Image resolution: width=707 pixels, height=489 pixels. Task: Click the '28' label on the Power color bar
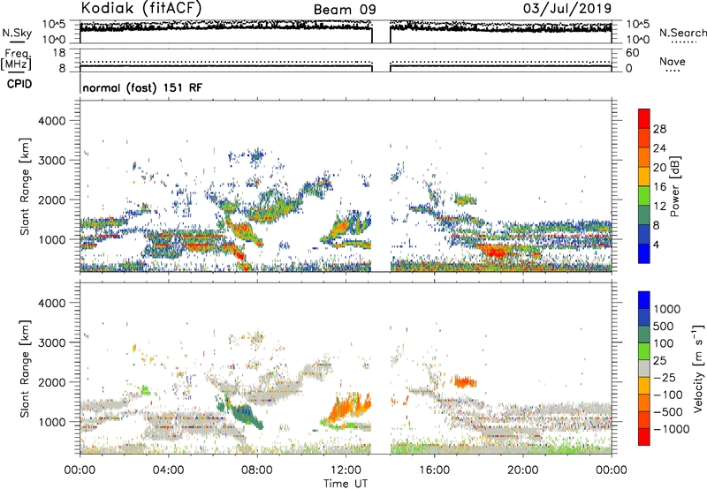click(659, 129)
